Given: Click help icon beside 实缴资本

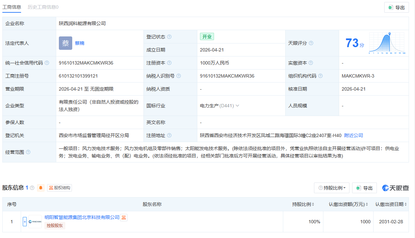Looking at the screenshot, I should click(x=311, y=63).
